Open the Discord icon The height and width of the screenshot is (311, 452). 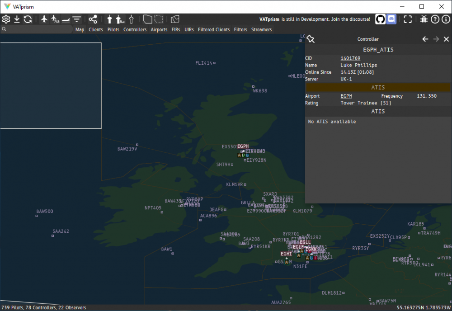pyautogui.click(x=392, y=19)
